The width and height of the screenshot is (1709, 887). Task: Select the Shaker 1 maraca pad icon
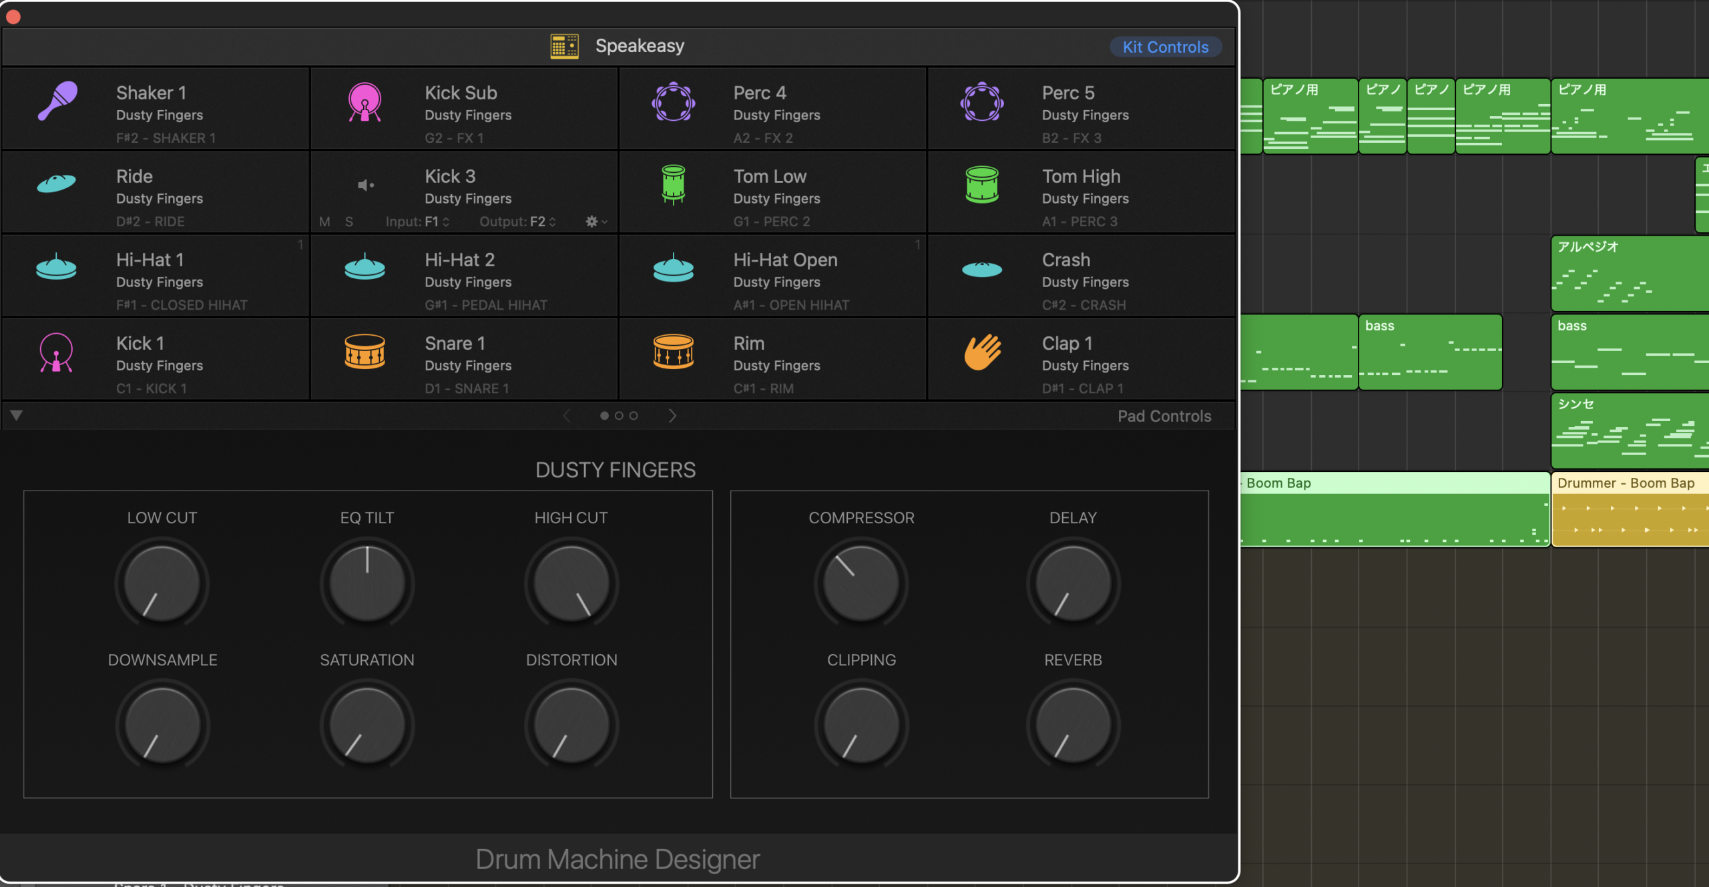point(57,101)
